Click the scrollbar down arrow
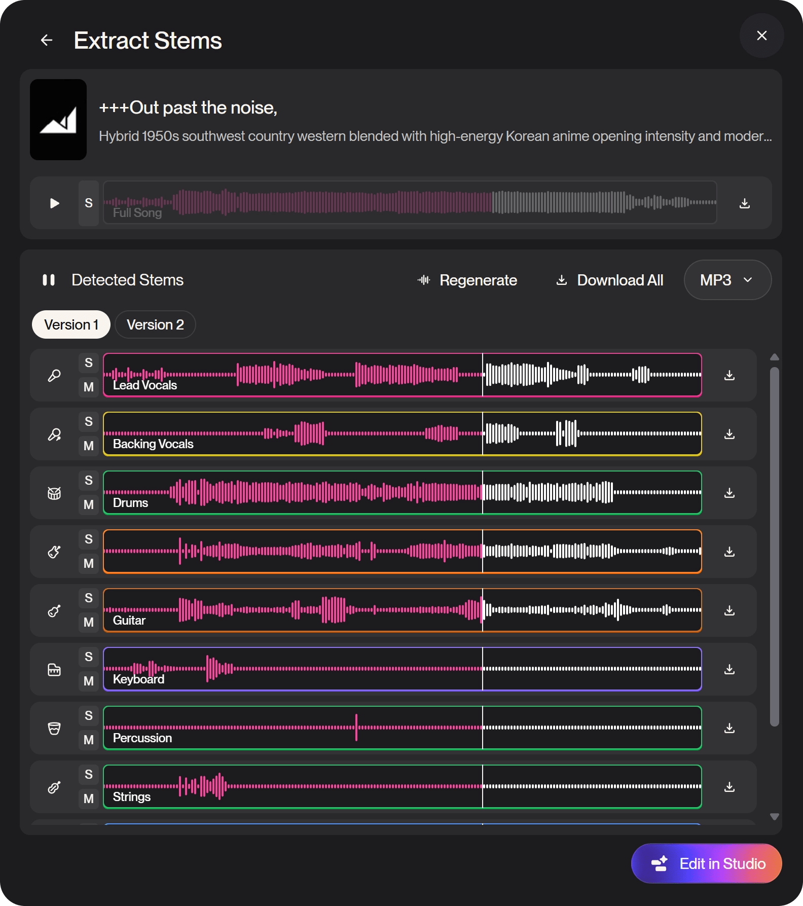The height and width of the screenshot is (906, 803). 774,817
